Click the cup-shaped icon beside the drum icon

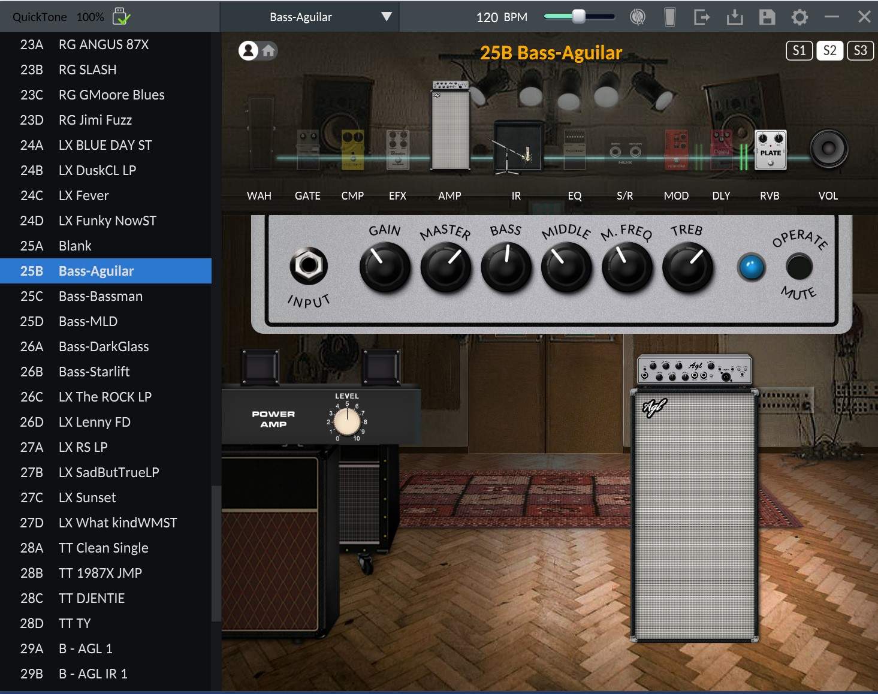pos(670,17)
